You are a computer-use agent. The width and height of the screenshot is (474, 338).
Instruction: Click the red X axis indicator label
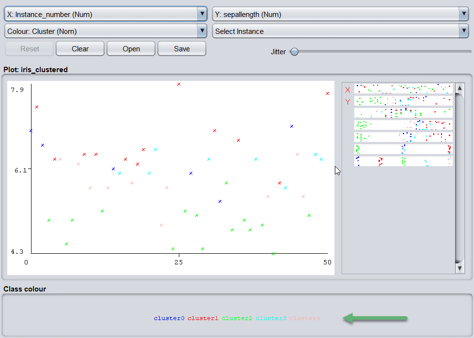348,90
